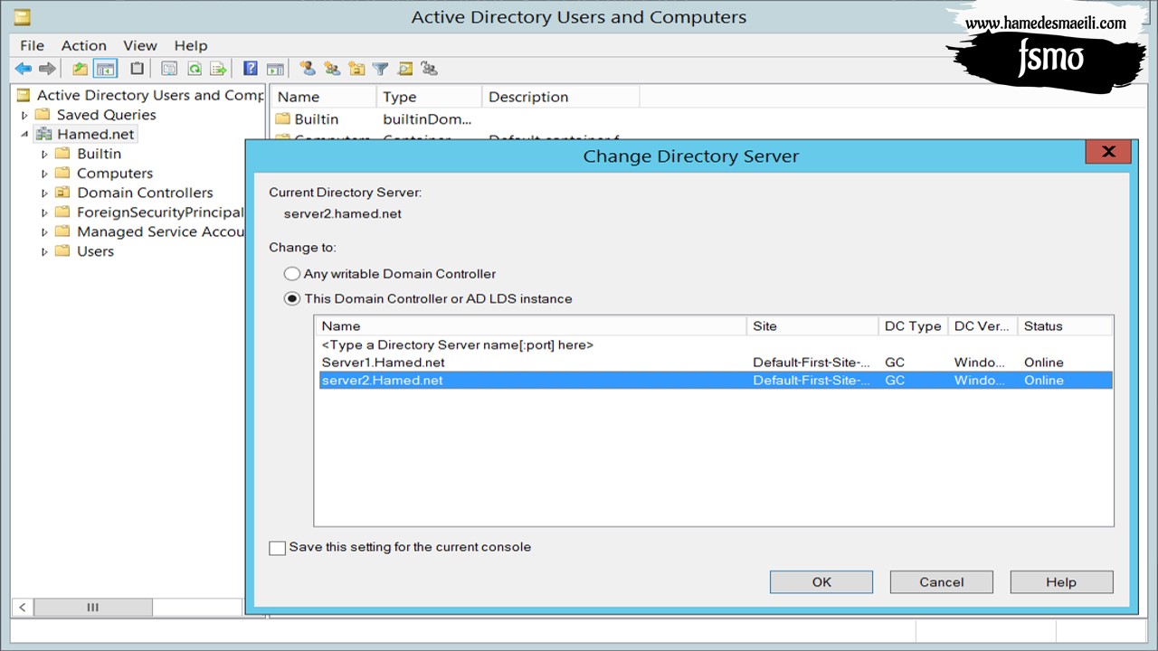Click the console tree horizontal scrollbar thumb
1158x651 pixels.
pyautogui.click(x=92, y=608)
